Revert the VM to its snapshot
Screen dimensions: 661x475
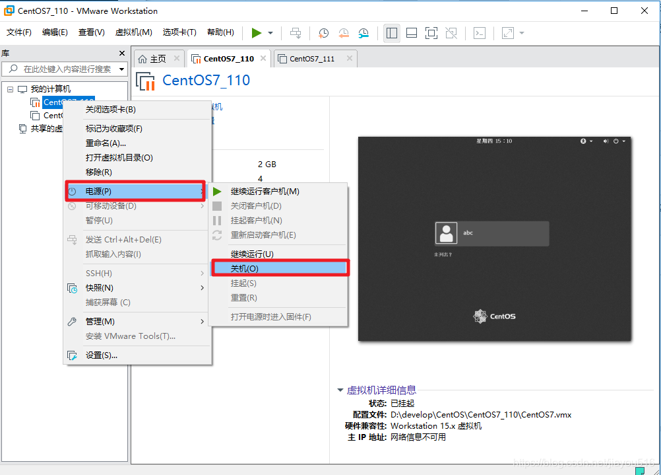(x=344, y=33)
